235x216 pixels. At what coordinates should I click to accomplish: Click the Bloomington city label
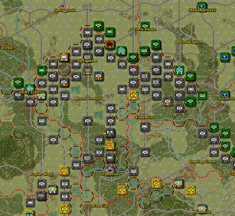(x=191, y=42)
